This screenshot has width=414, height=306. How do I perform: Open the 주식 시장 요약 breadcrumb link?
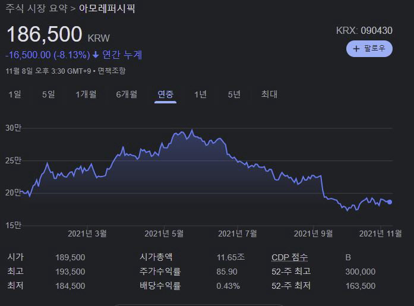36,8
